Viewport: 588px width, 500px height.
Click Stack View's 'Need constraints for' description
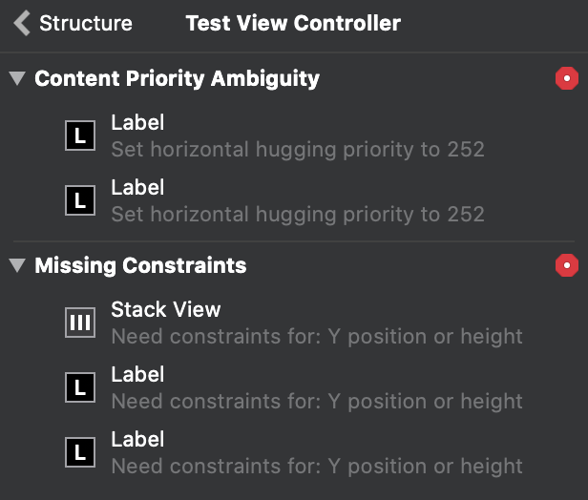pyautogui.click(x=317, y=337)
